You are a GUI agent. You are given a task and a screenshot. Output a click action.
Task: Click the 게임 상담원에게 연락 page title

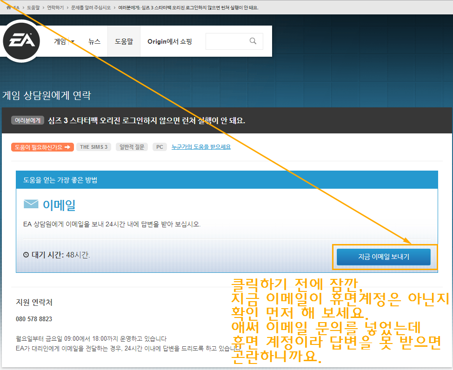point(47,95)
